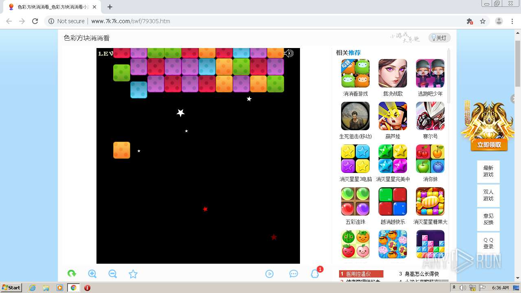Launch Internet Explorer from the taskbar

click(33, 288)
